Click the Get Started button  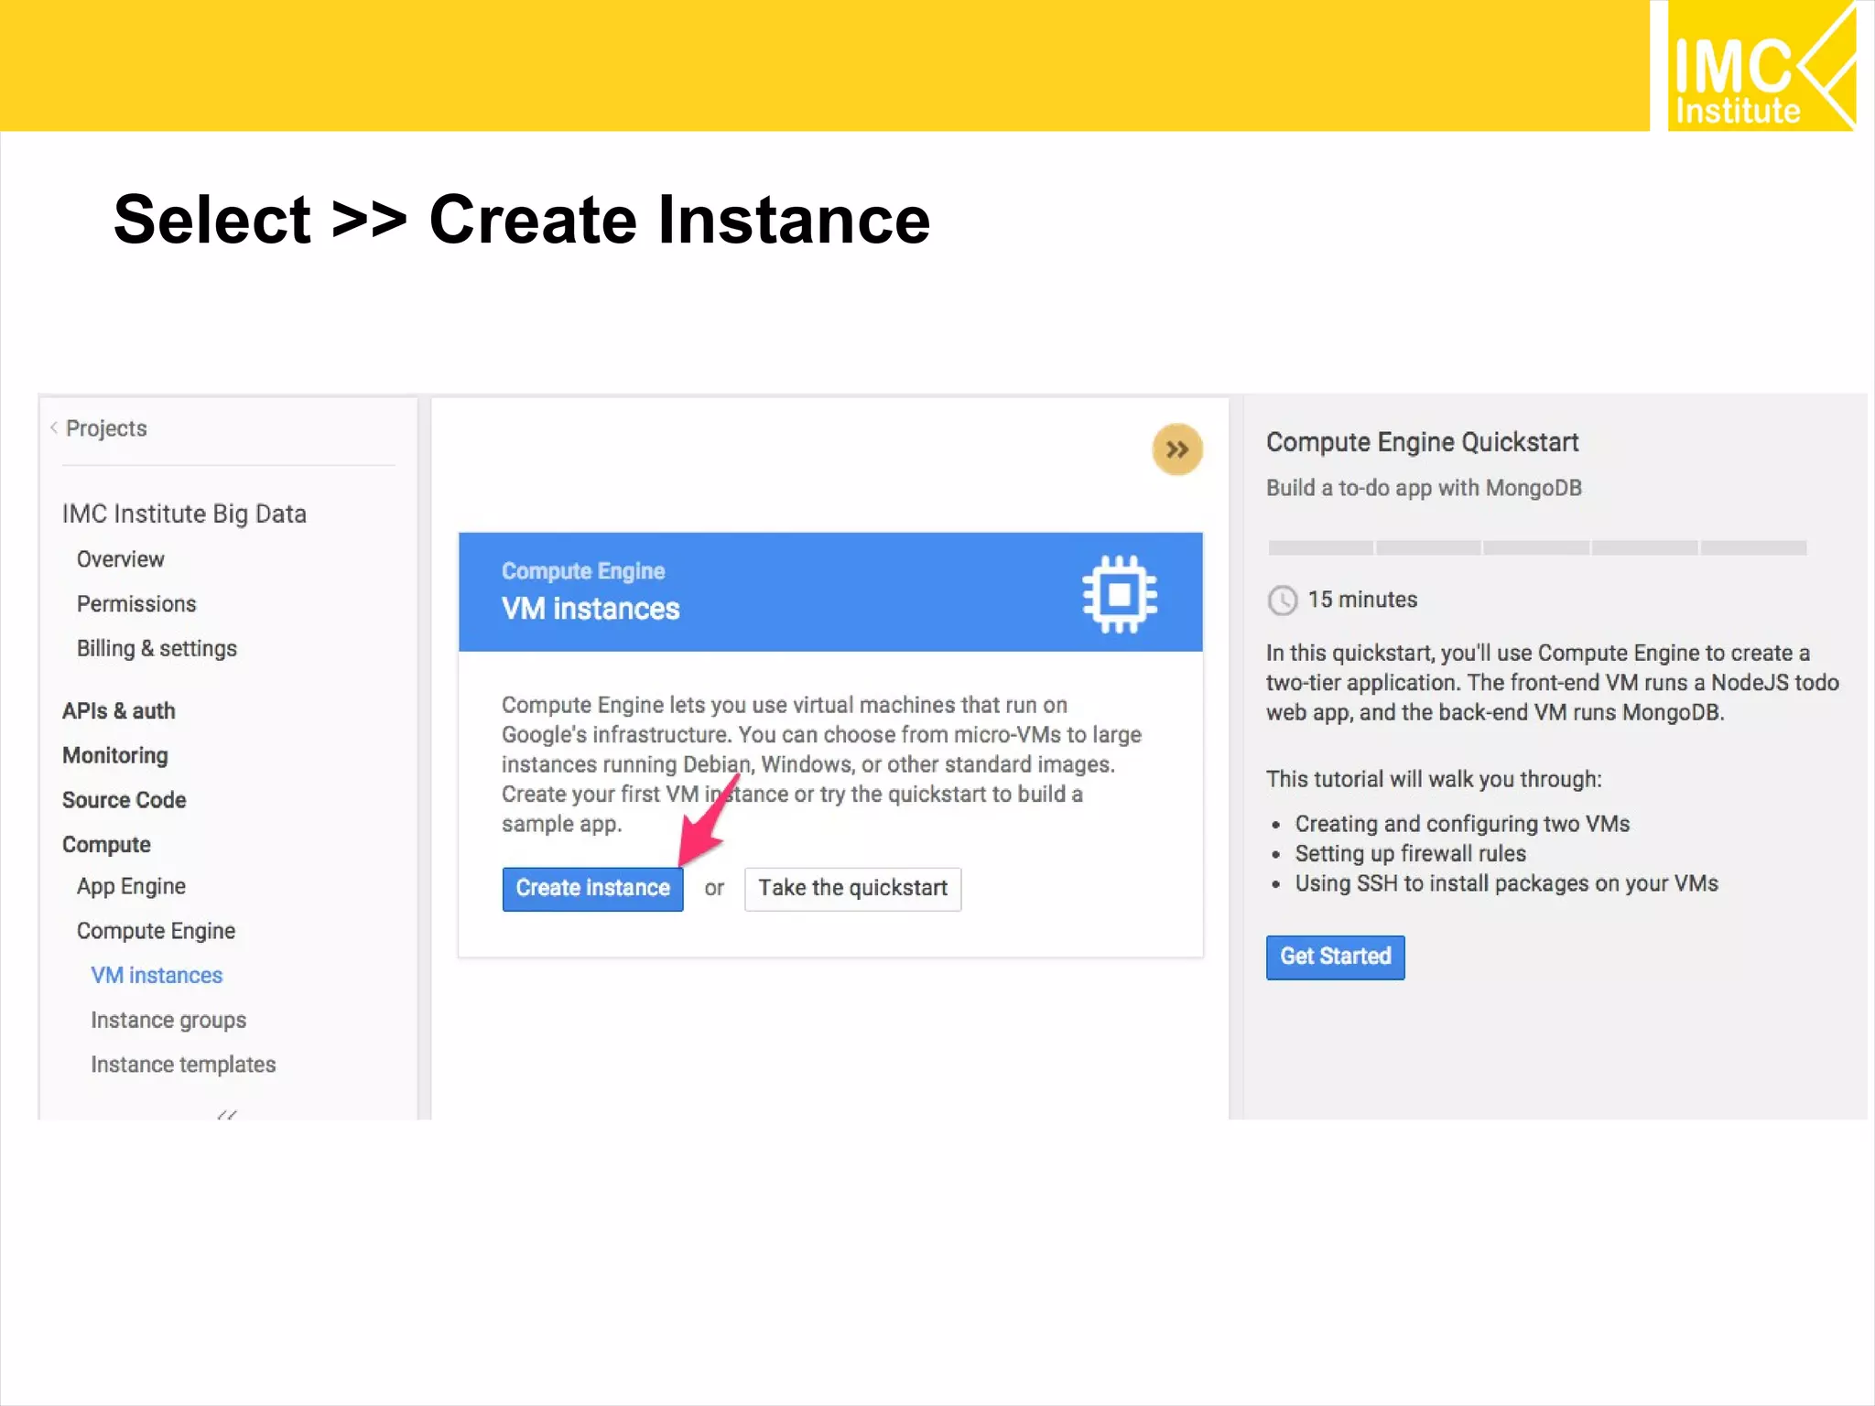coord(1335,957)
